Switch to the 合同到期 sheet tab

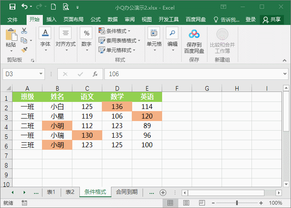[129, 192]
